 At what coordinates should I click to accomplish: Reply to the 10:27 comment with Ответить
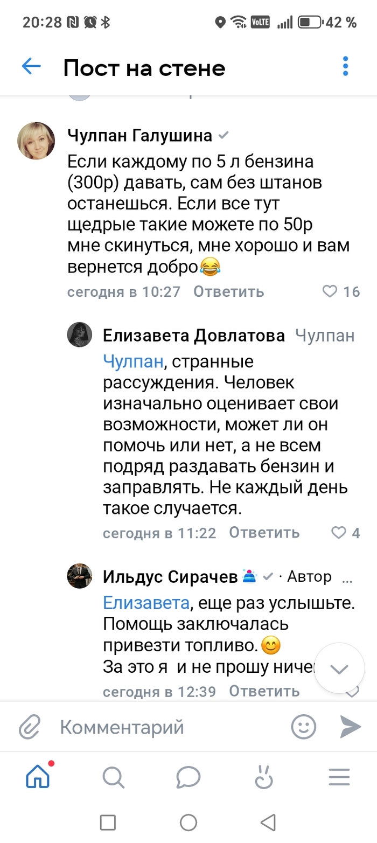pyautogui.click(x=229, y=291)
